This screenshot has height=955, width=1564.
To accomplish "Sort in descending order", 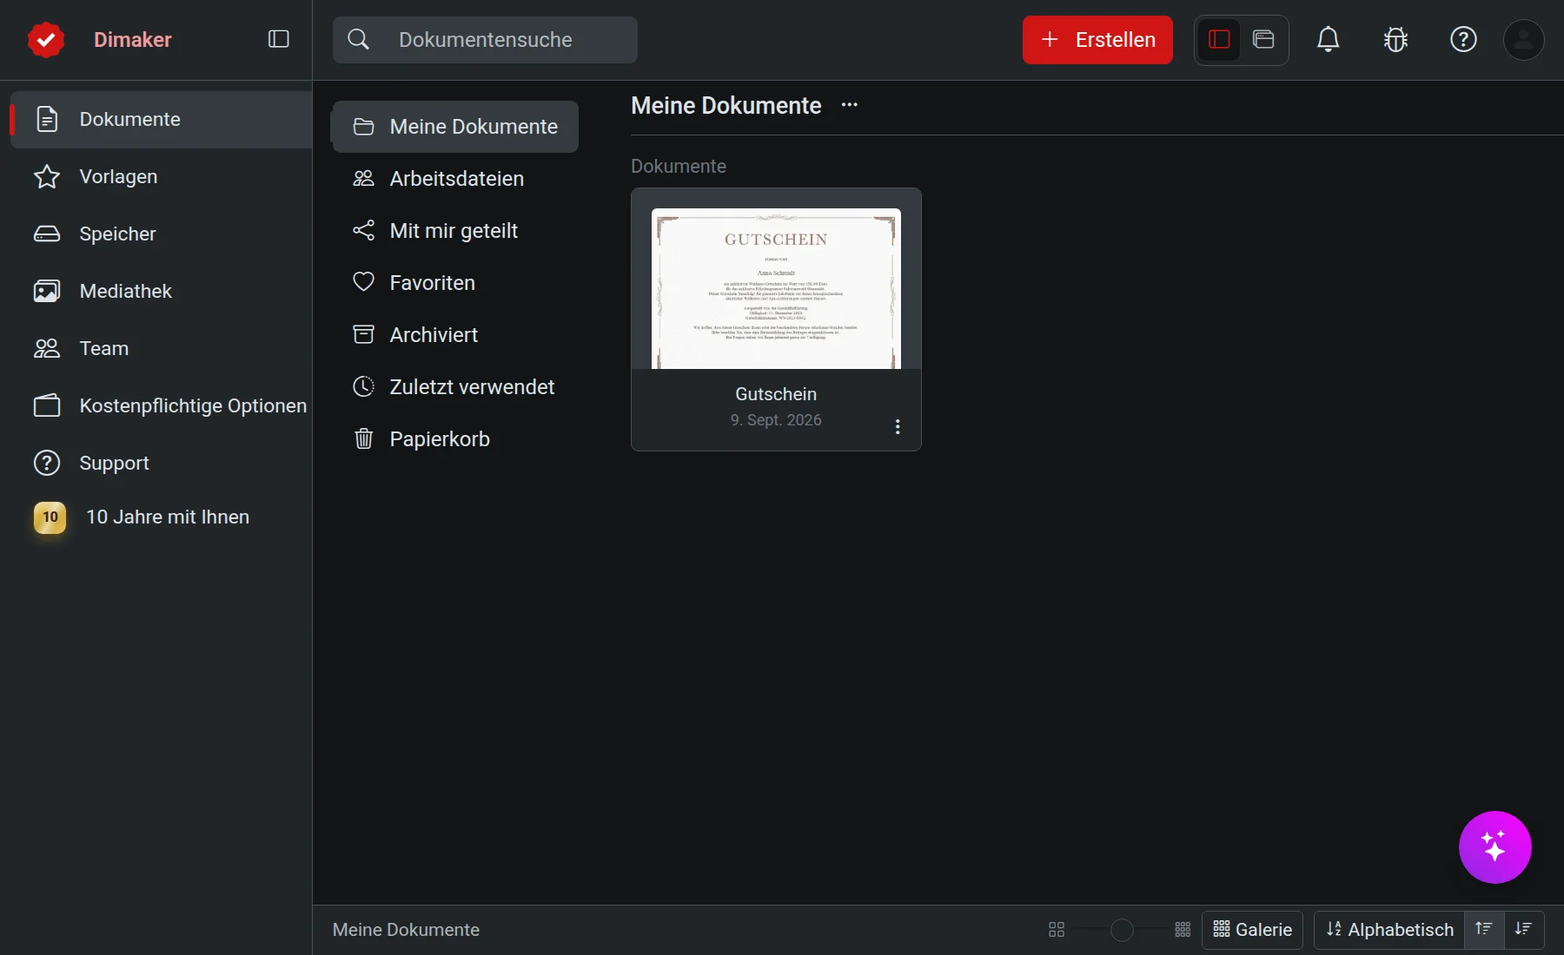I will pyautogui.click(x=1523, y=929).
